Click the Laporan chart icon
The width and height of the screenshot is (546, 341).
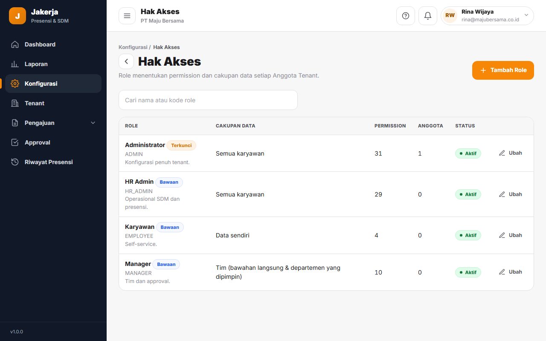(x=15, y=64)
